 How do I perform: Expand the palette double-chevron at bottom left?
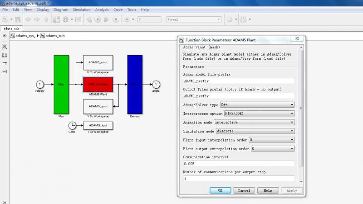pos(5,202)
